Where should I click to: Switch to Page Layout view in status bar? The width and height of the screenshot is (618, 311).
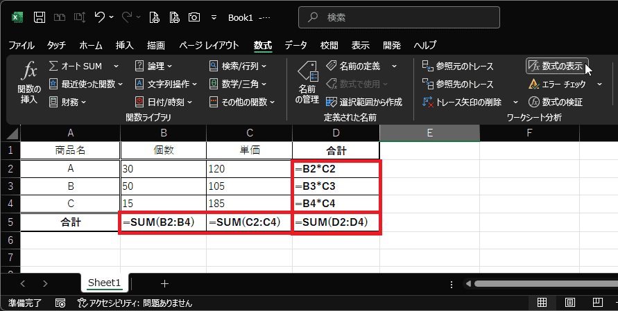click(569, 303)
